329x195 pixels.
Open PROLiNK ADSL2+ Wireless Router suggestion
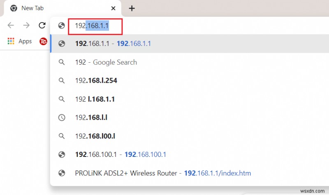[x=163, y=173]
